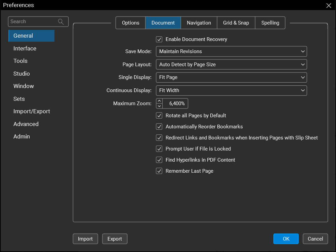This screenshot has height=252, width=336.
Task: Increase Maximum Zoom with up arrow
Action: coord(160,101)
